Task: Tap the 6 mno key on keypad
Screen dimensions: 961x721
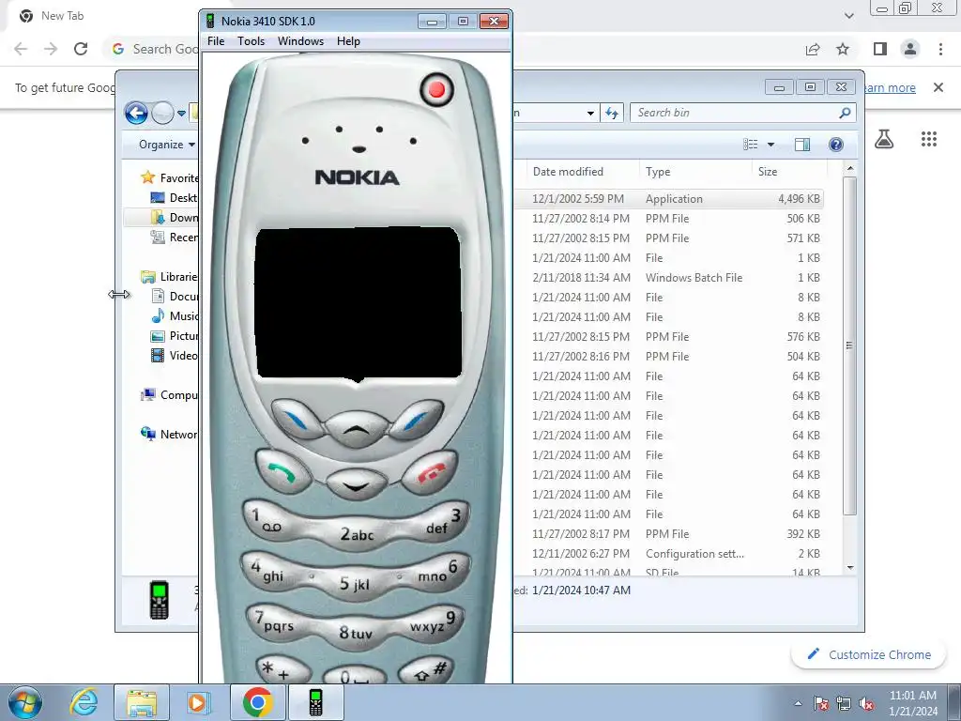Action: (436, 572)
